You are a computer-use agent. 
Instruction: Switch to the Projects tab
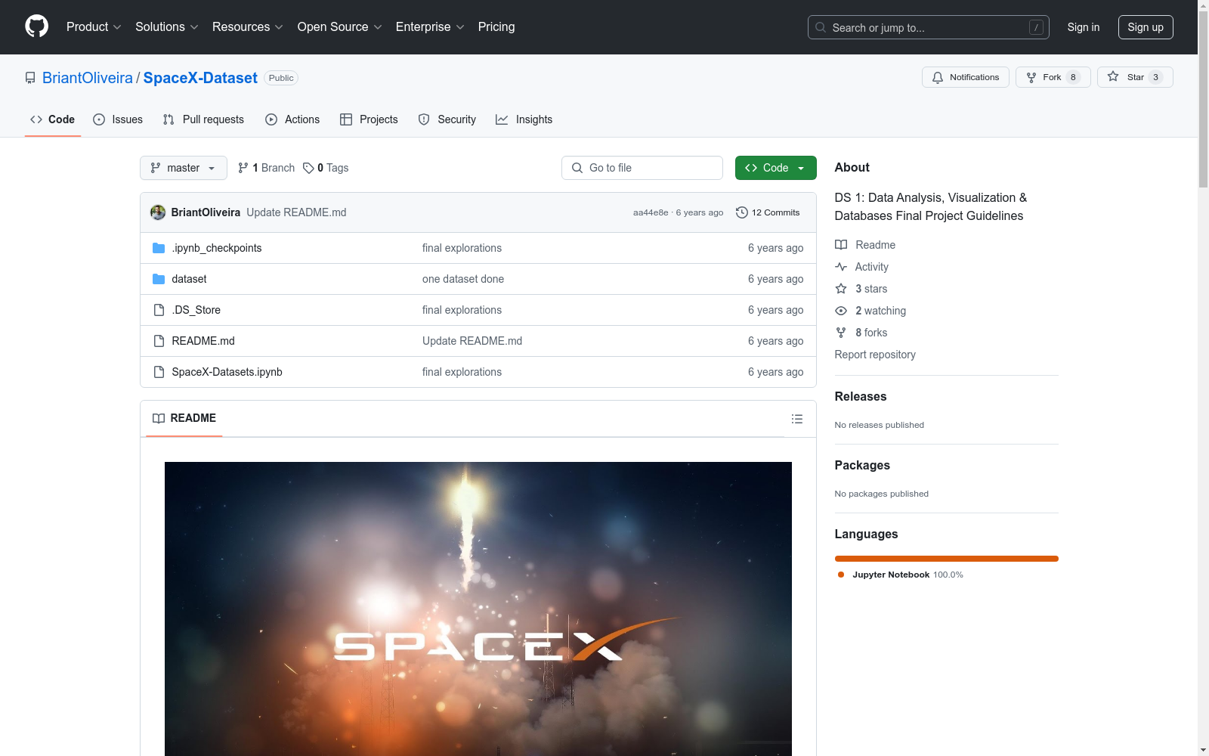click(x=369, y=119)
